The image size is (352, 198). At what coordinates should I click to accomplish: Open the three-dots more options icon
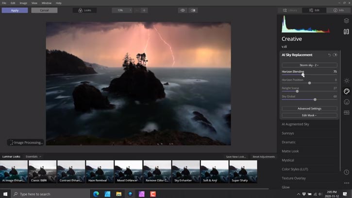346,183
